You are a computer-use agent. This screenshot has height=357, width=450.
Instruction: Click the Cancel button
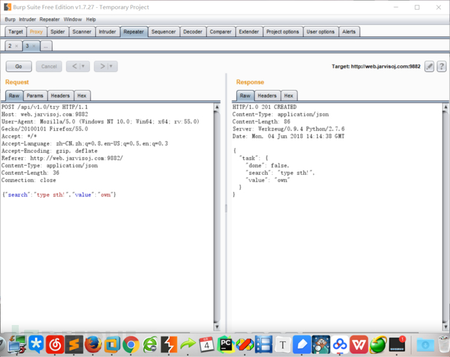coord(49,67)
